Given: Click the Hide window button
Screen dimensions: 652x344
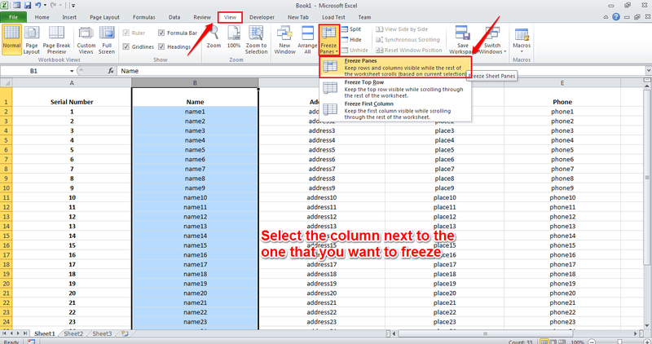Looking at the screenshot, I should coord(351,39).
